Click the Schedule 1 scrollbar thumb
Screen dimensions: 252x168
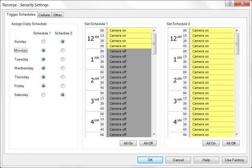[x=154, y=44]
